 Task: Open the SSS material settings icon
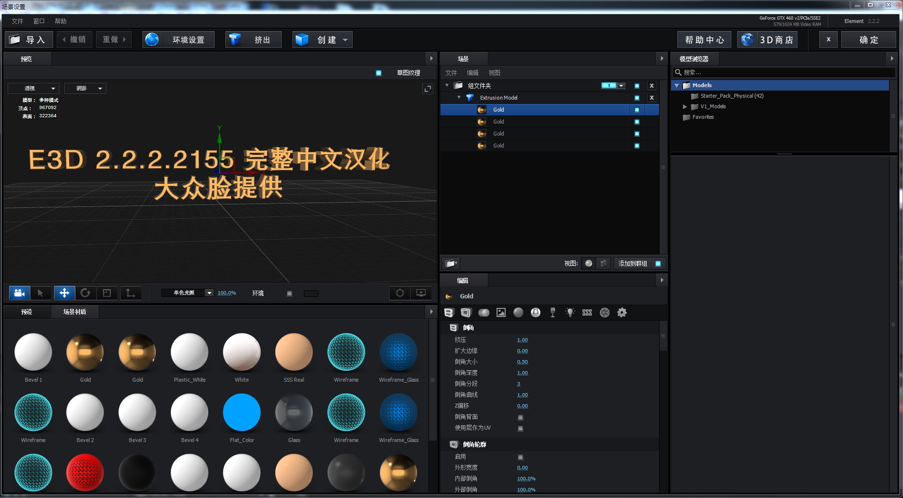[587, 312]
